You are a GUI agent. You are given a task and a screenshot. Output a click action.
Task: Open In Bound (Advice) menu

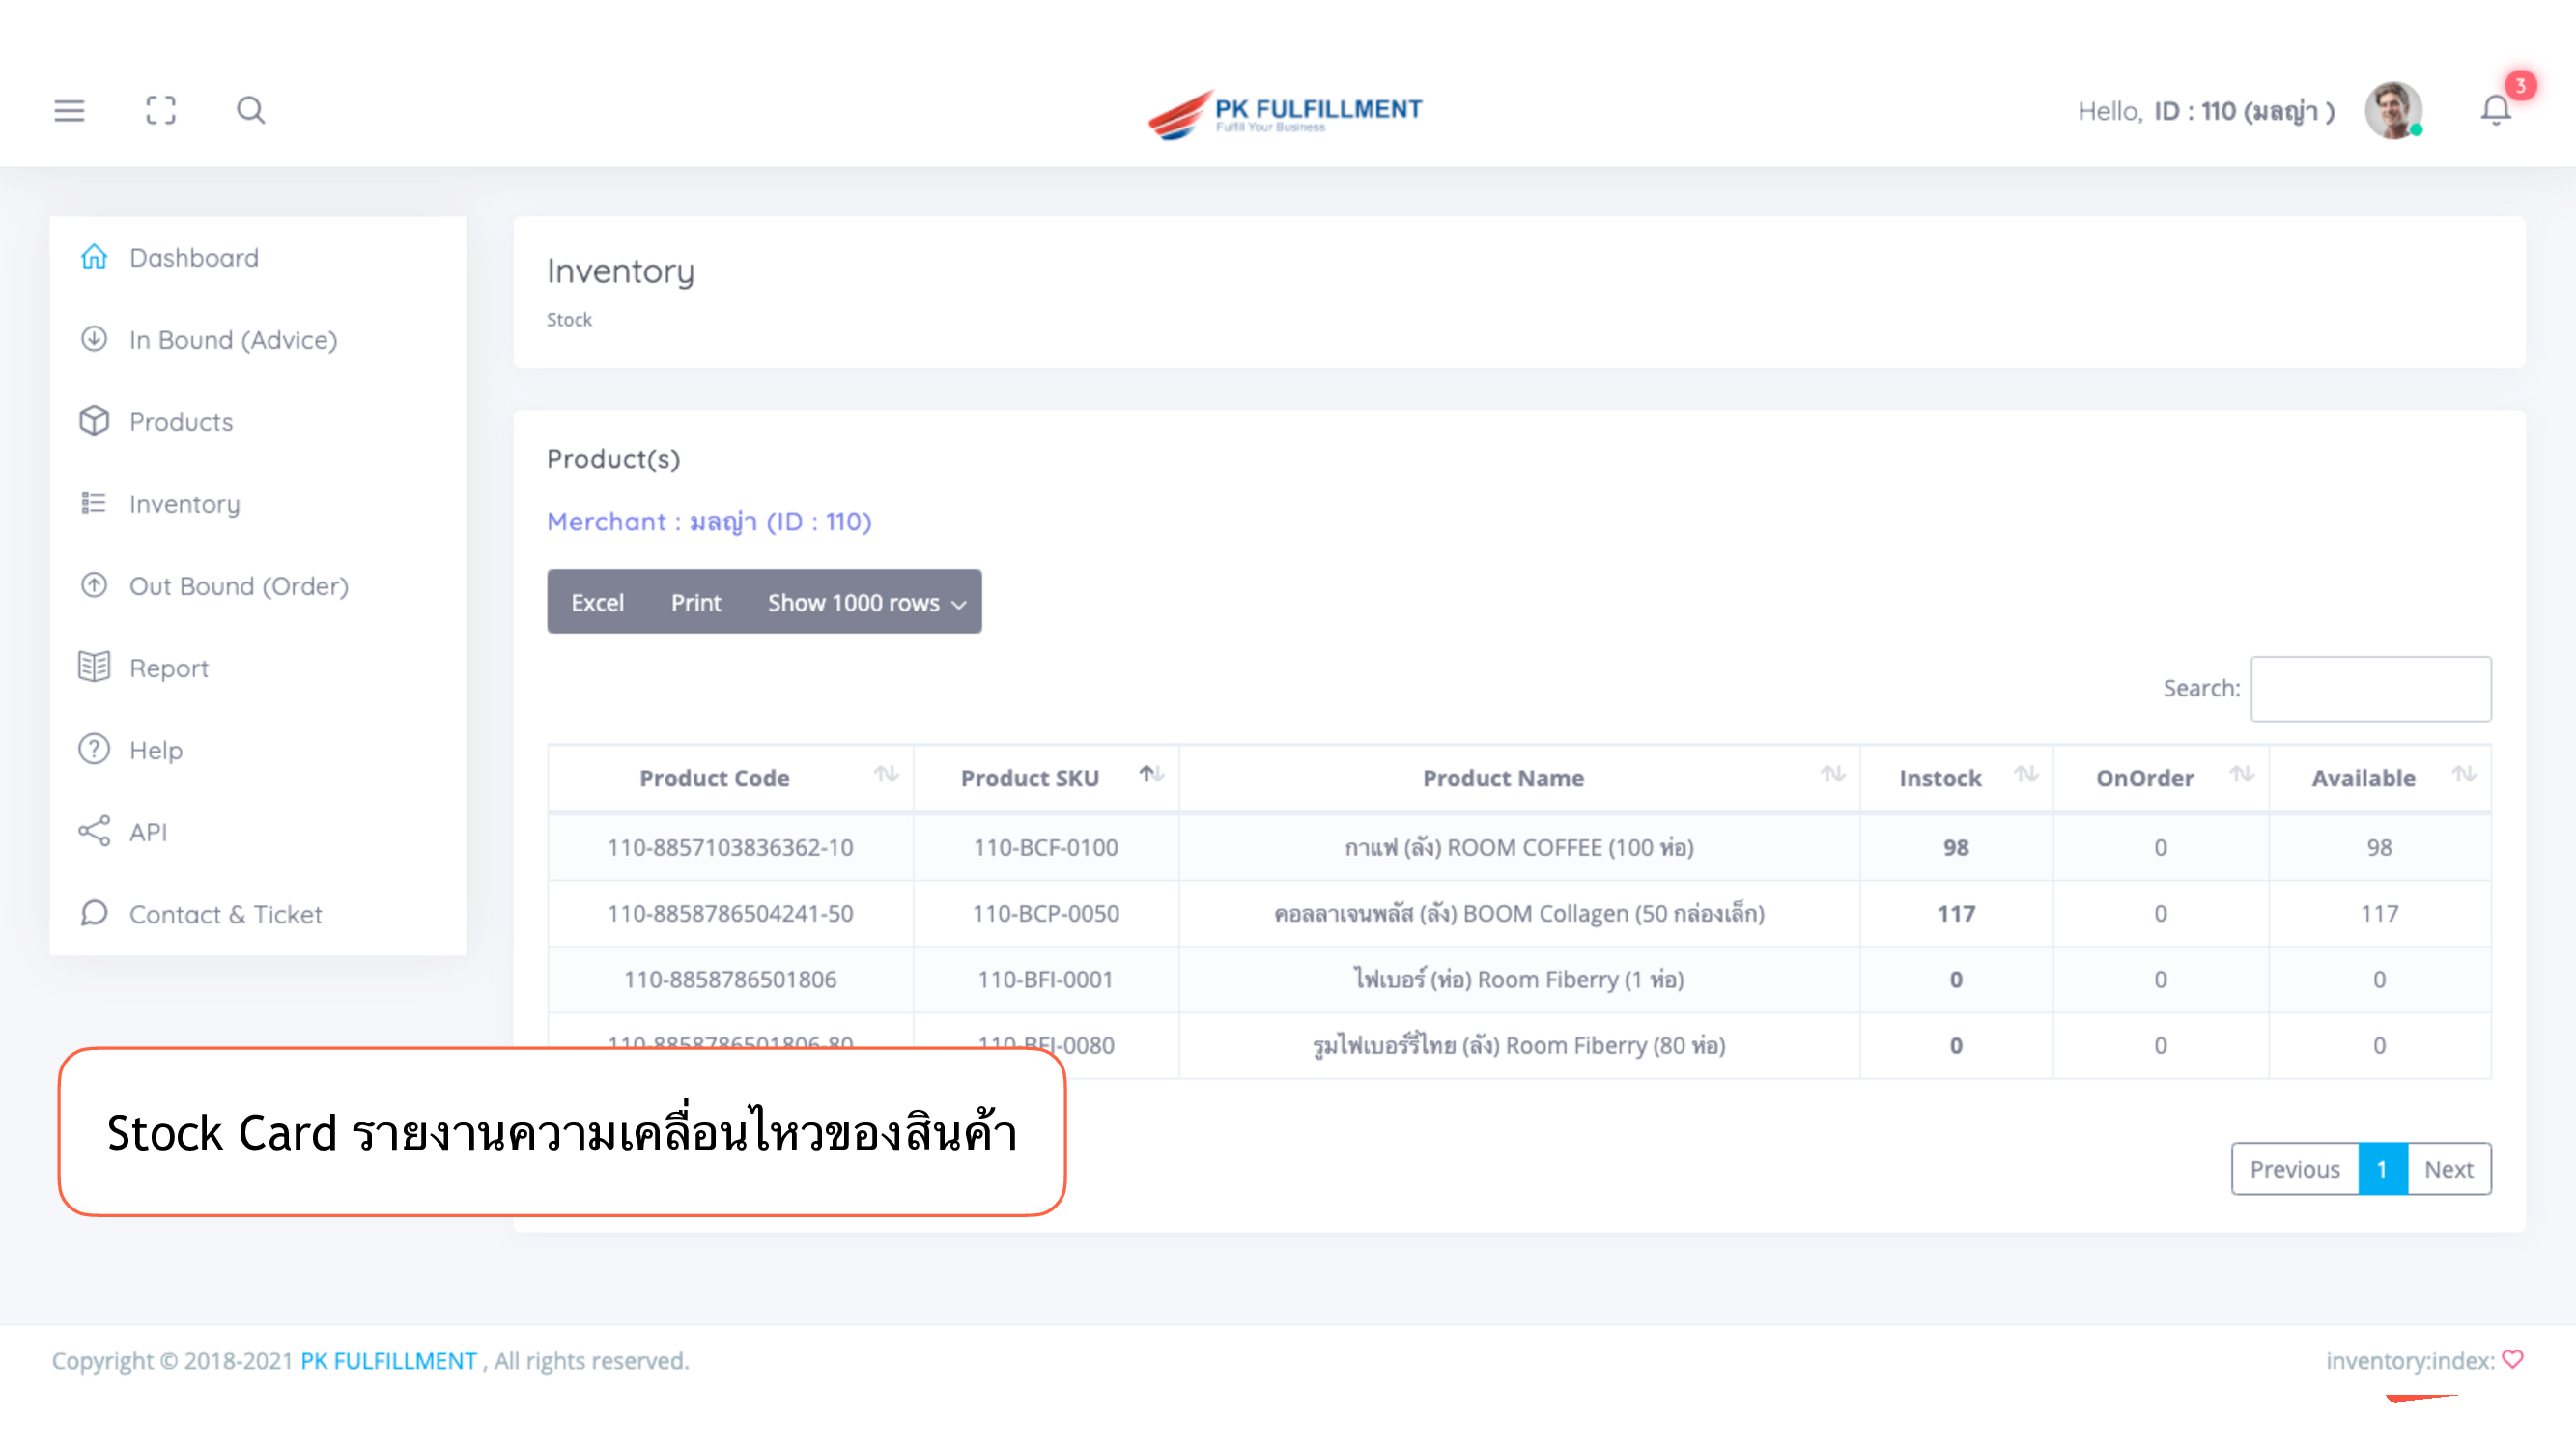point(232,340)
